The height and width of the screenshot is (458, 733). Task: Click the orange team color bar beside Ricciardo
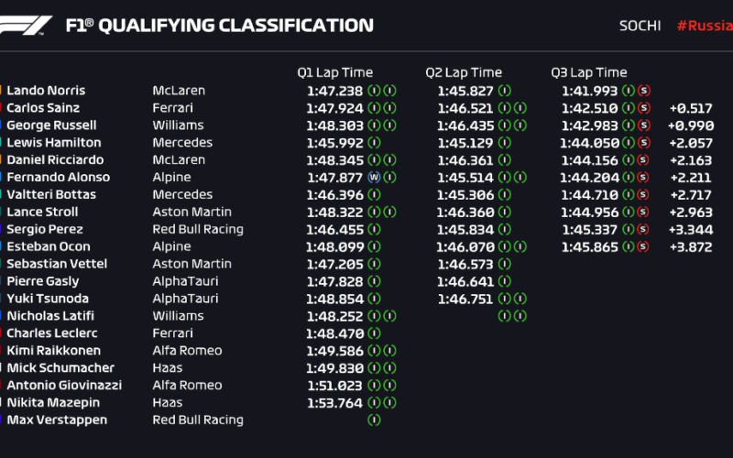click(1, 159)
